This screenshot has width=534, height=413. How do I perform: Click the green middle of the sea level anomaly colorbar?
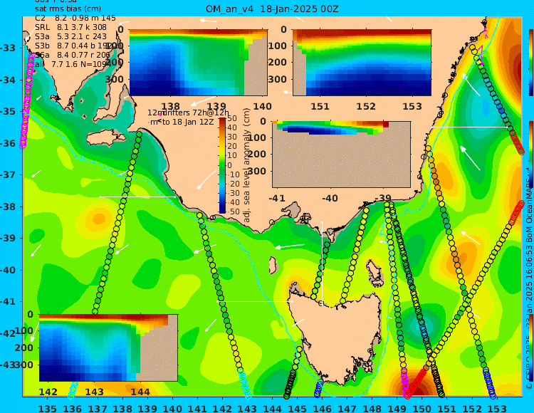pyautogui.click(x=222, y=165)
